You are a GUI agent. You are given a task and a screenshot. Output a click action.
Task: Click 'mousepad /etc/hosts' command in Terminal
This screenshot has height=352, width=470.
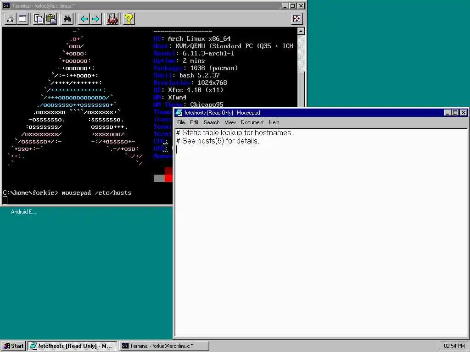[x=96, y=193]
